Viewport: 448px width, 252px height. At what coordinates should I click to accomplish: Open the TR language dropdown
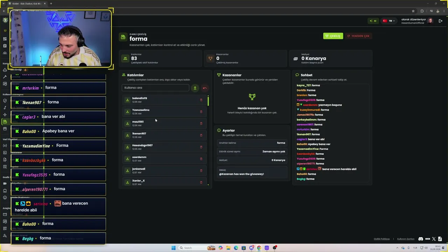point(389,21)
